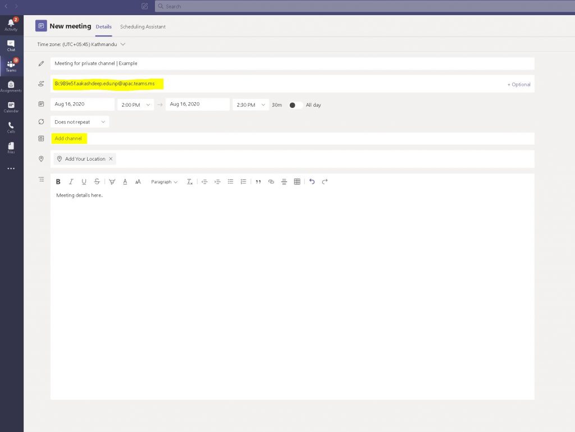
Task: Apply bold formatting in editor toolbar
Action: click(x=58, y=181)
